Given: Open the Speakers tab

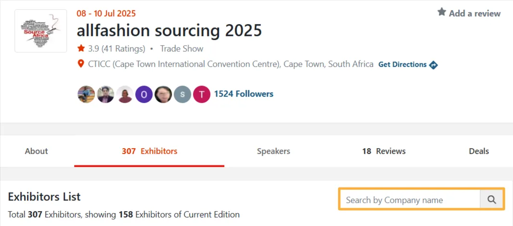Looking at the screenshot, I should (273, 151).
